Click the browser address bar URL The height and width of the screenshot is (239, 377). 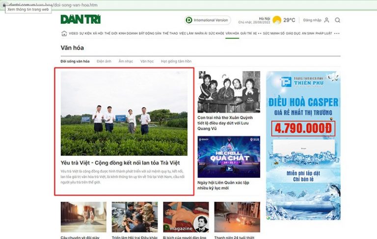tap(53, 5)
